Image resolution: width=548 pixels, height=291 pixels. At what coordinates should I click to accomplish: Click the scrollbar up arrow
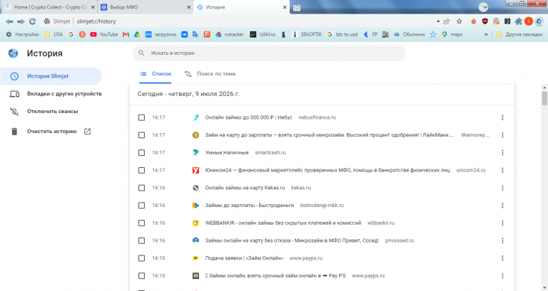pyautogui.click(x=544, y=87)
